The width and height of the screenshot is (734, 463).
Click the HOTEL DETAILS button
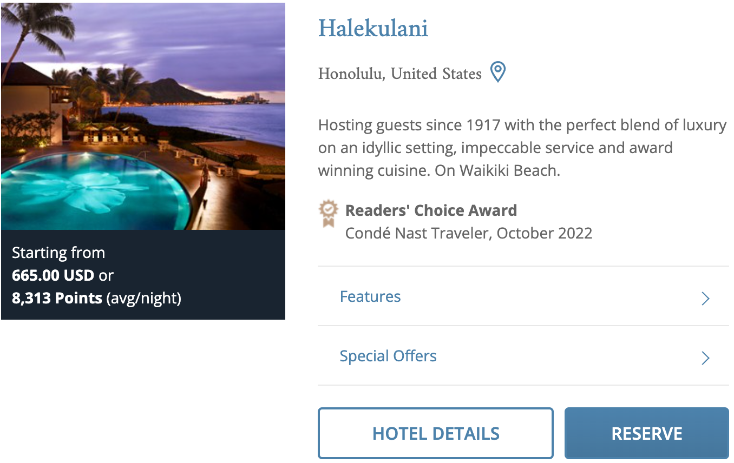point(436,433)
